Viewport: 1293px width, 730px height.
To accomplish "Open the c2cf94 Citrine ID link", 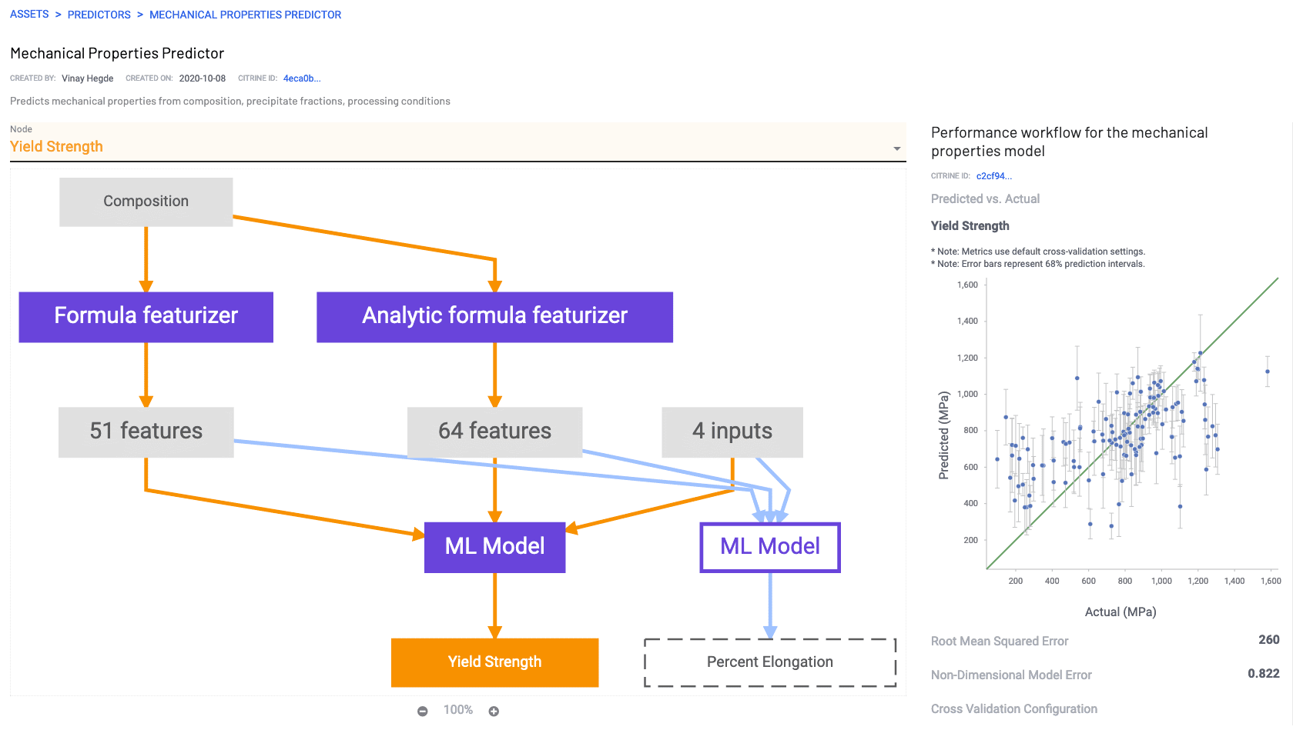I will (994, 175).
